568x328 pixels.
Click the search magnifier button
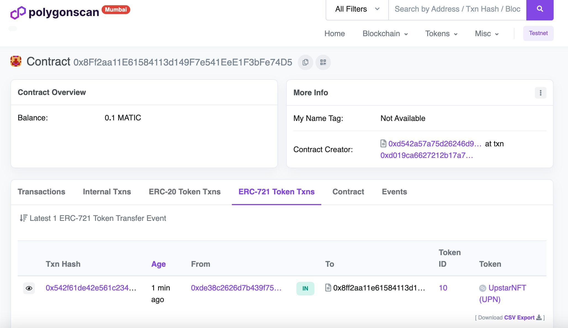pyautogui.click(x=540, y=9)
